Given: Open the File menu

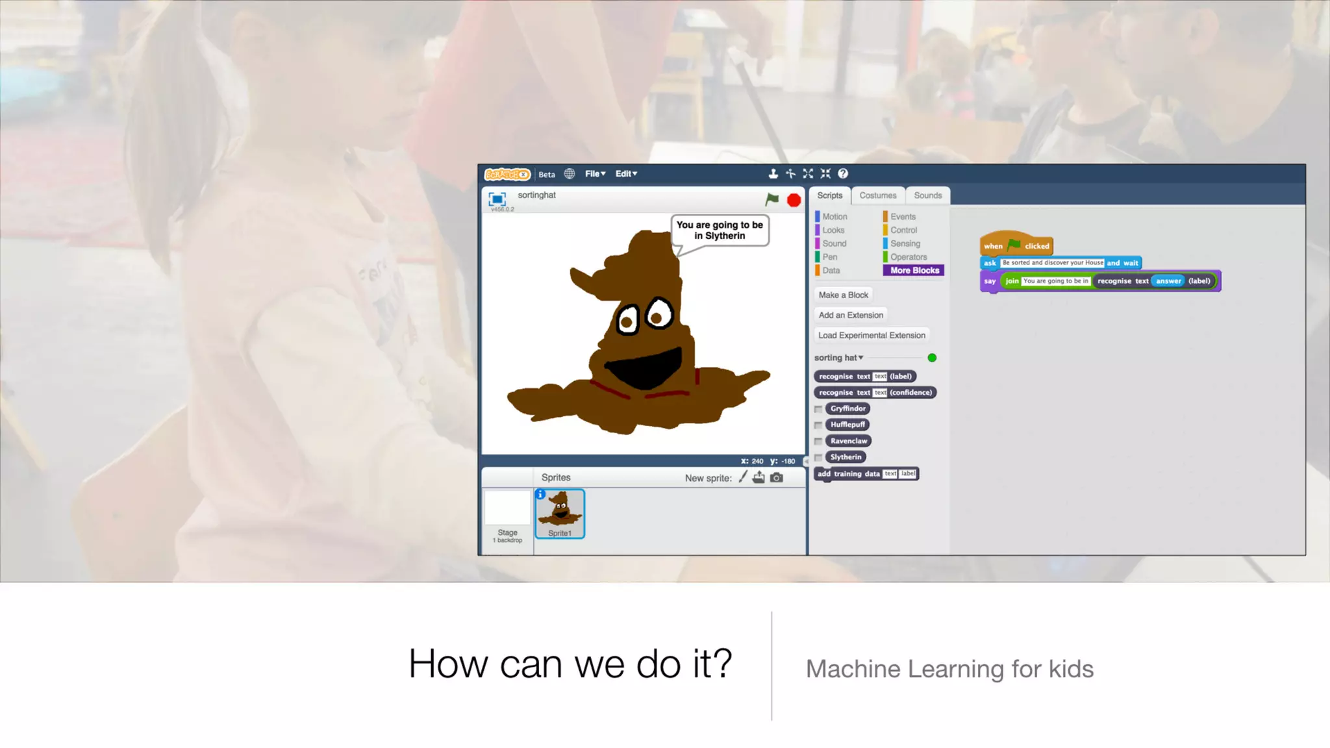Looking at the screenshot, I should click(x=595, y=174).
